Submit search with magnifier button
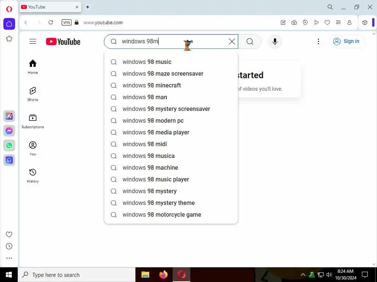Image resolution: width=377 pixels, height=282 pixels. (x=250, y=41)
